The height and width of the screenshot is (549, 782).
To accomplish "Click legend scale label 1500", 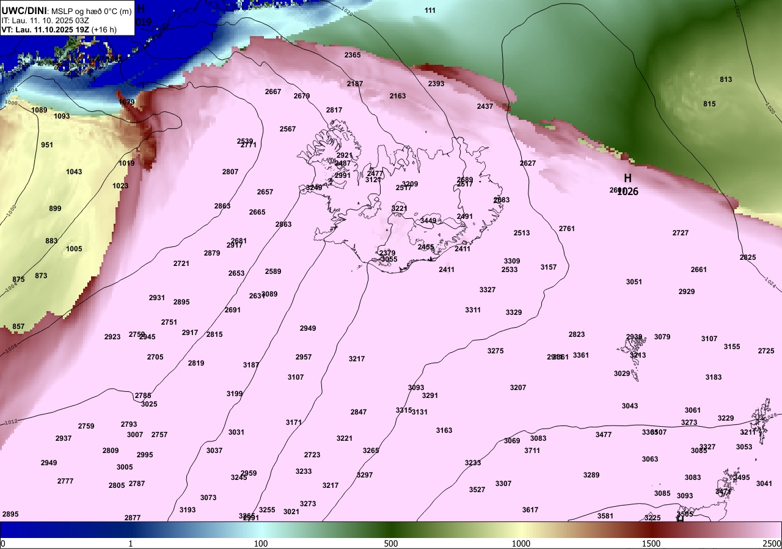I will pyautogui.click(x=651, y=543).
